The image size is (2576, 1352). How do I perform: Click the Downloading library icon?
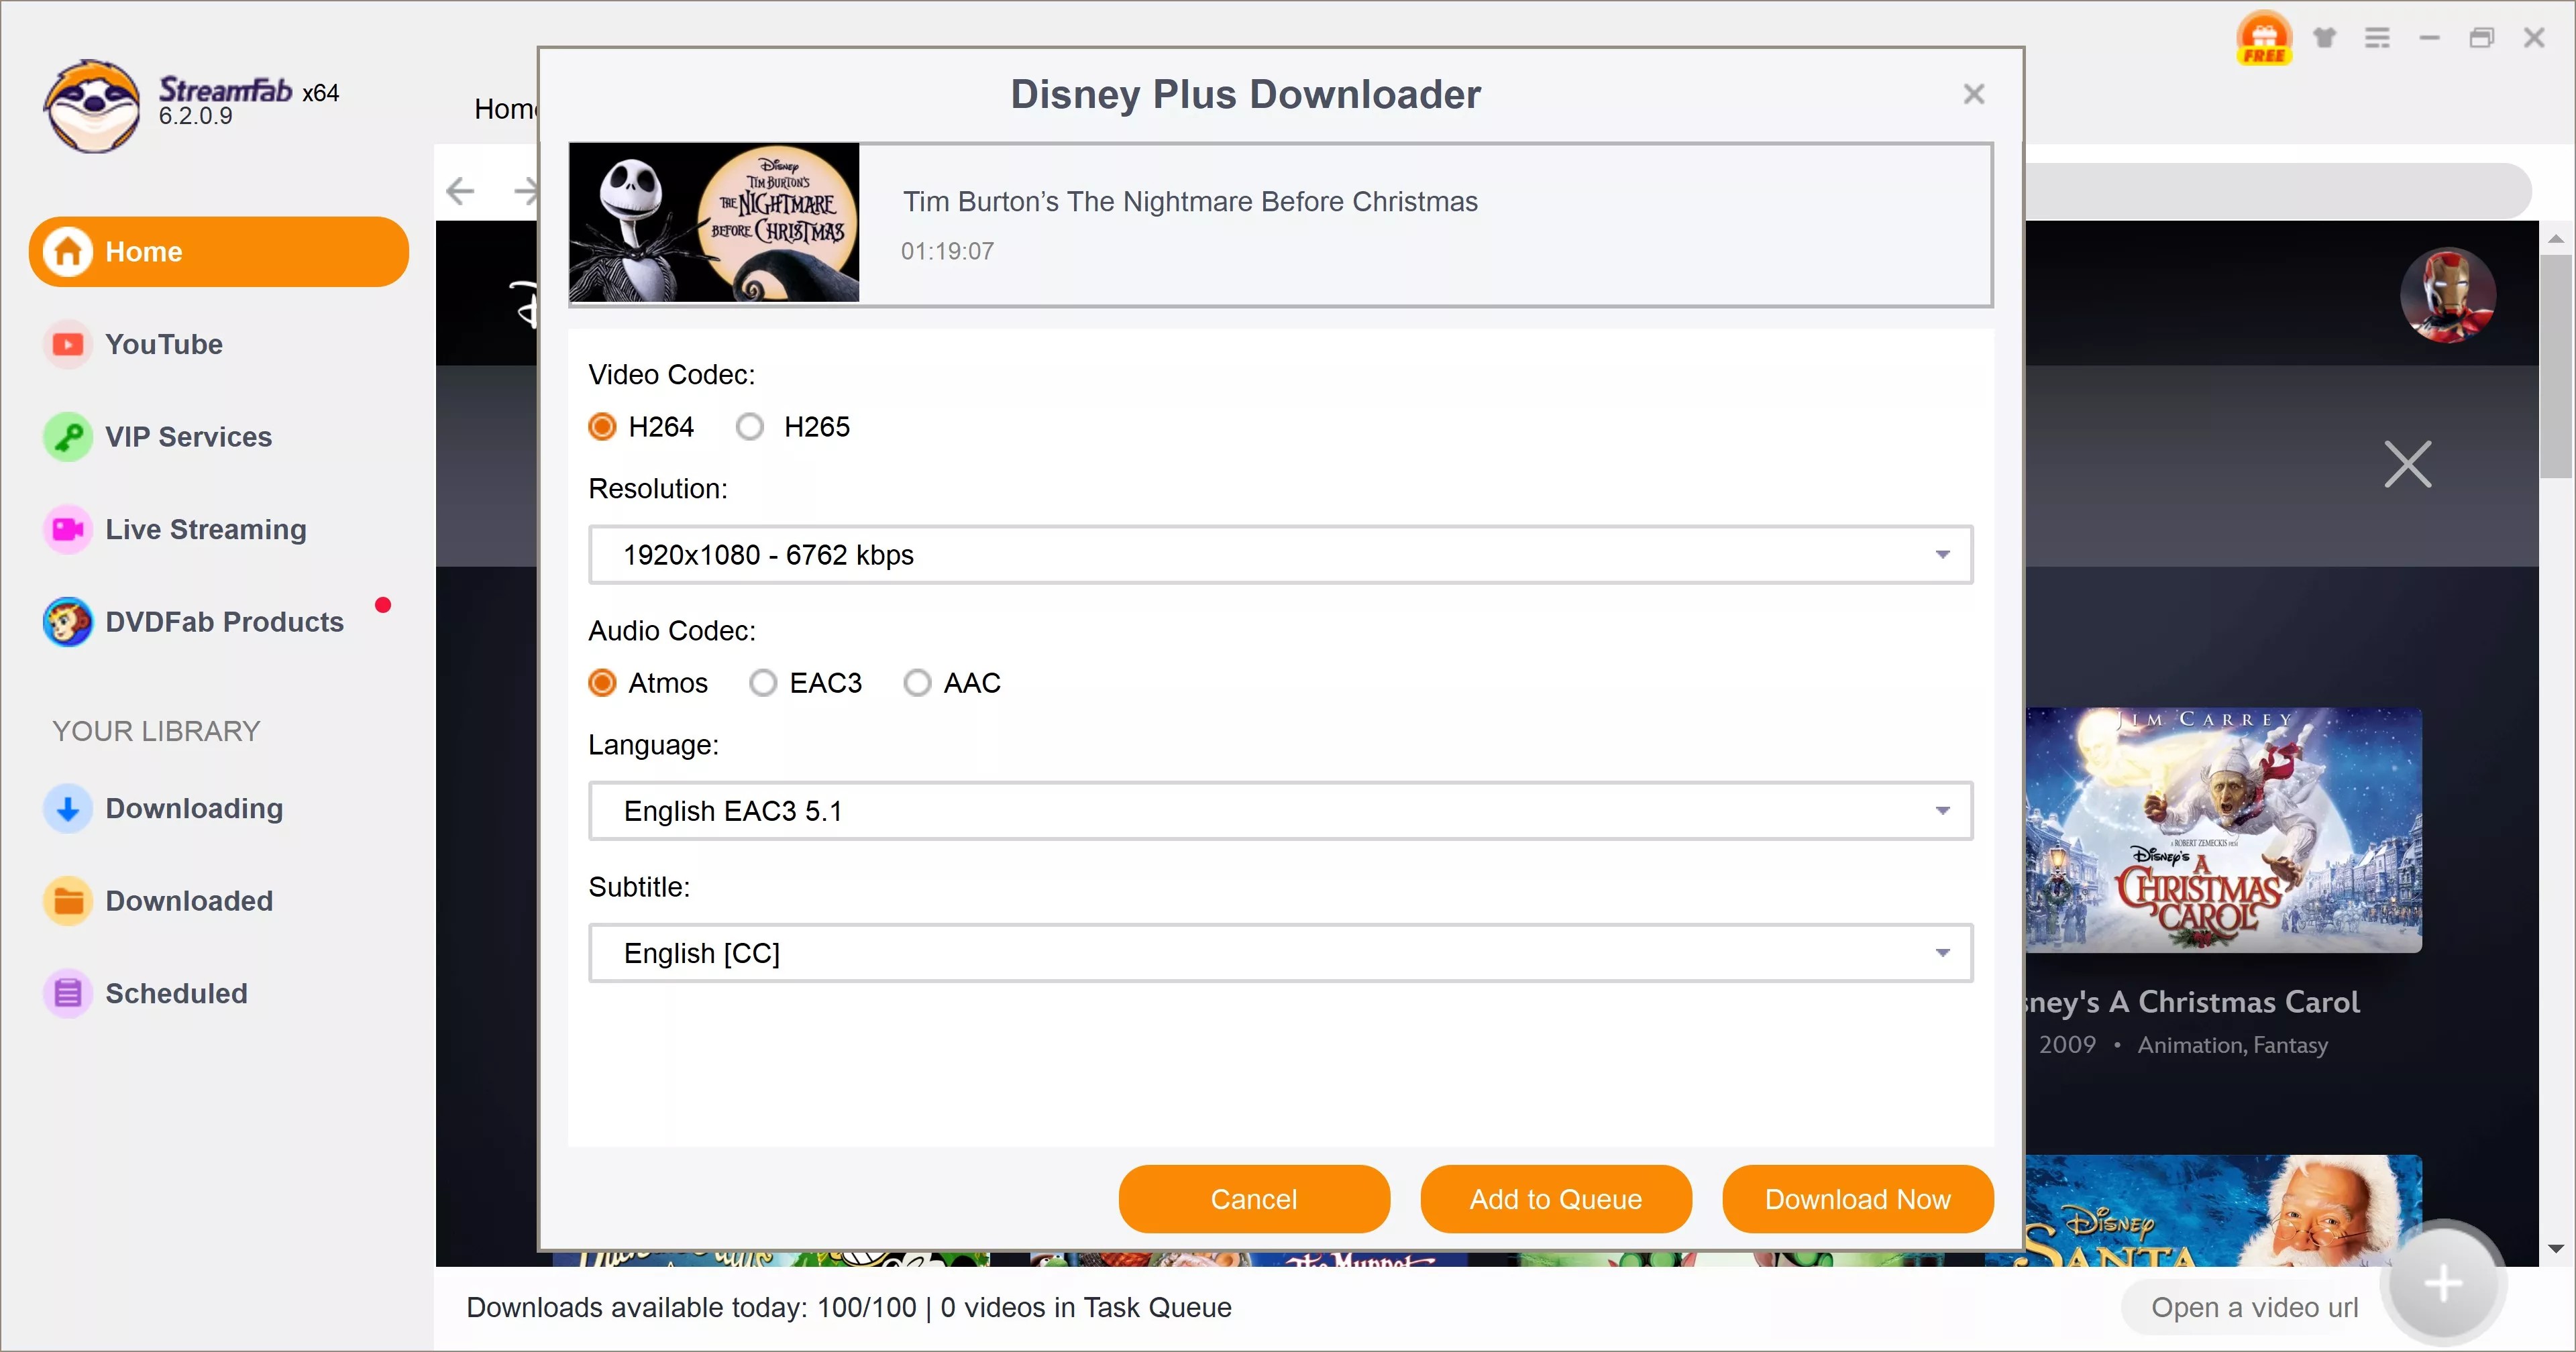pos(65,809)
